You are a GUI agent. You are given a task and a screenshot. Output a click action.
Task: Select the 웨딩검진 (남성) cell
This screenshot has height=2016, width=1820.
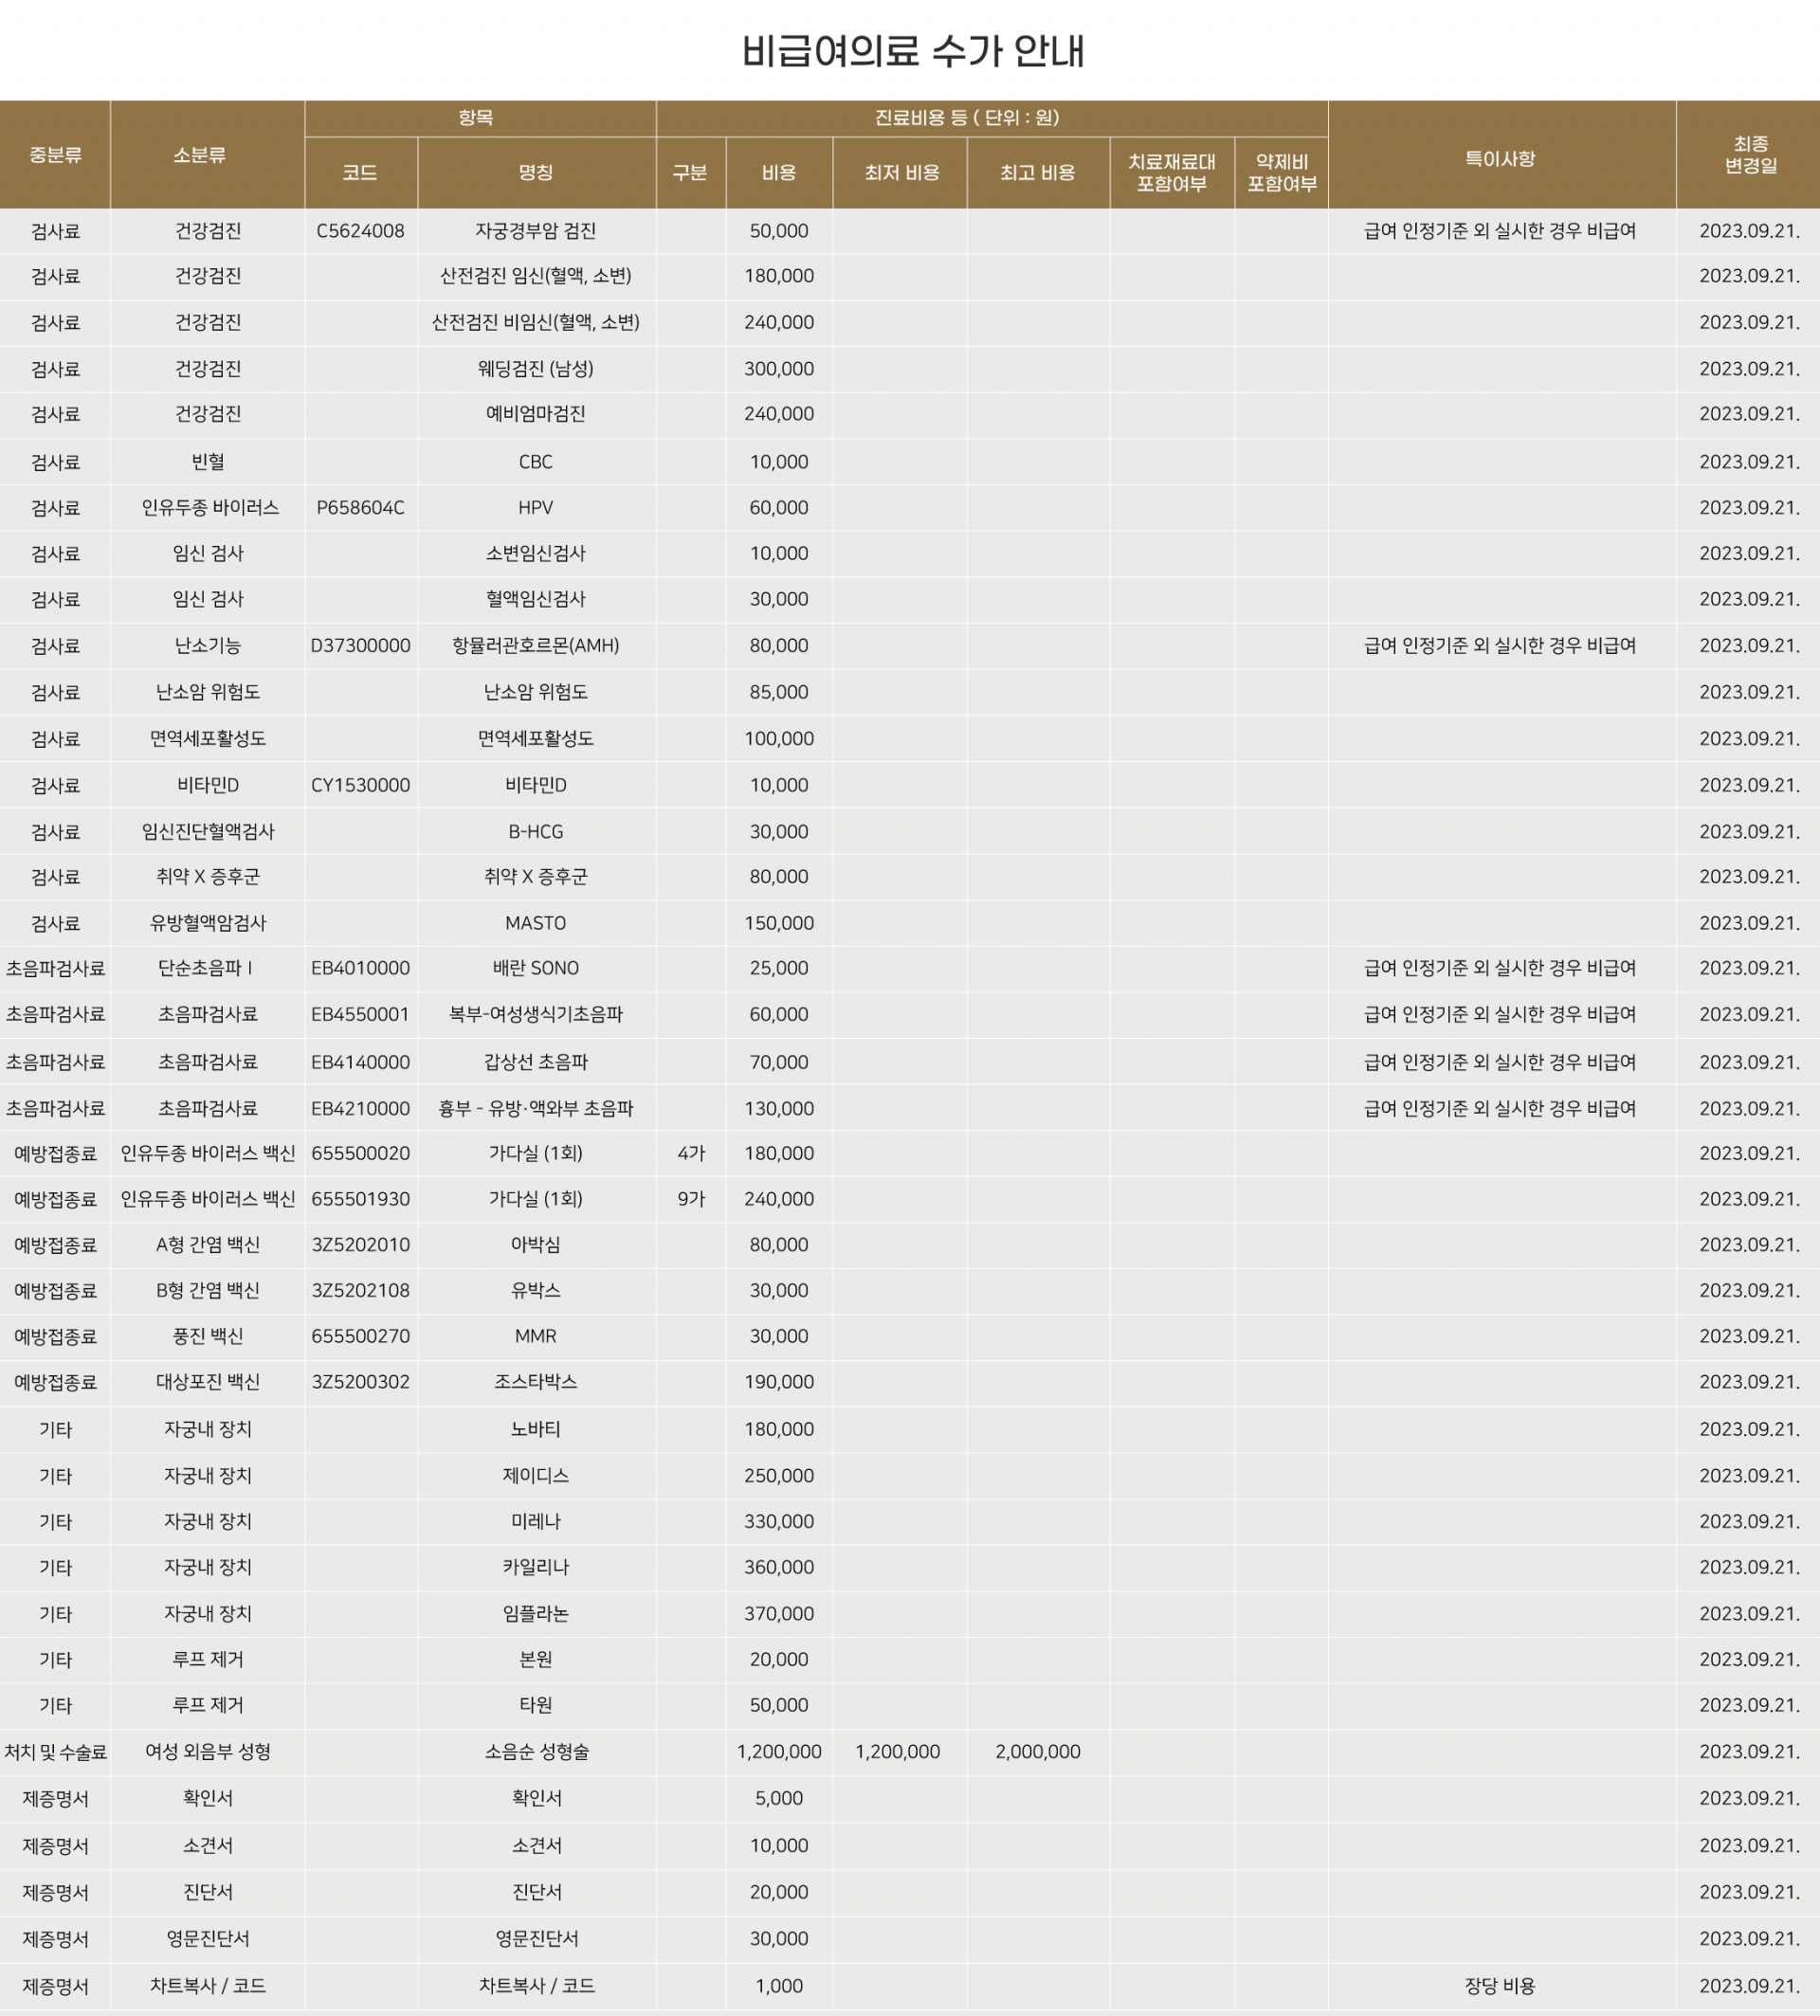536,369
